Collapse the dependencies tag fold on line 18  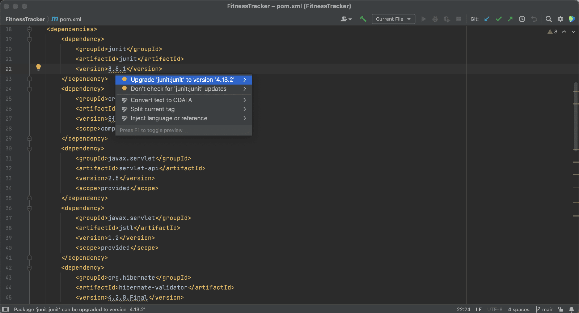[x=29, y=29]
